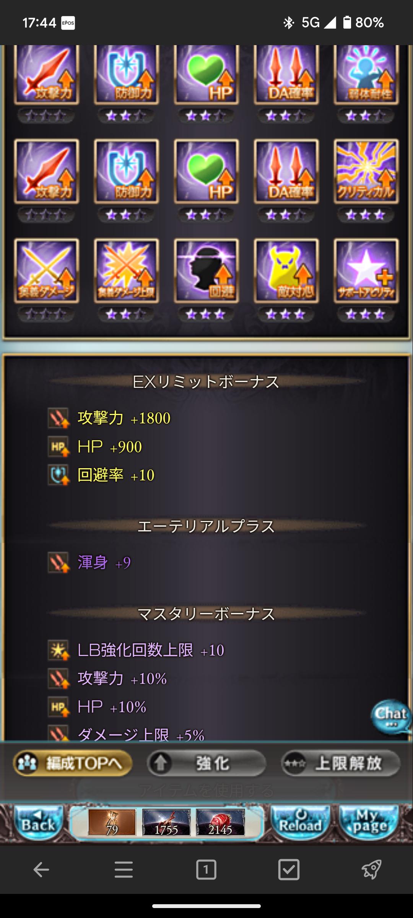Select the item thumbnail showing 79

(x=112, y=822)
